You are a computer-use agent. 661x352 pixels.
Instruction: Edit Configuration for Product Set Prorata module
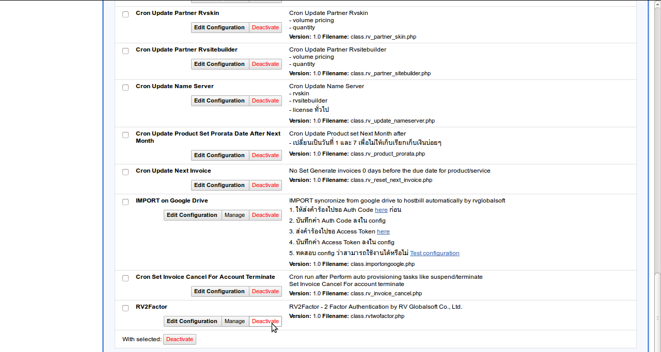coord(219,156)
